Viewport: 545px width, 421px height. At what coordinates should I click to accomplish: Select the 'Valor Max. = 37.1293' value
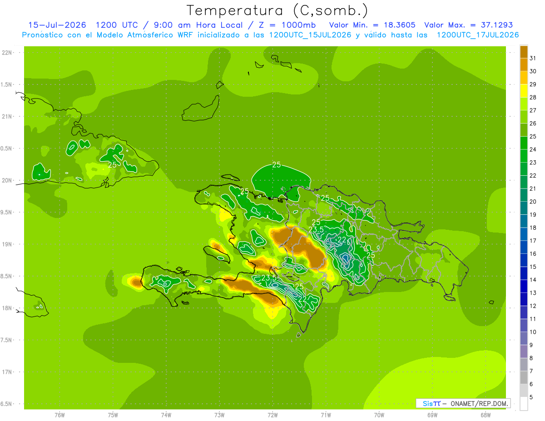coord(469,25)
